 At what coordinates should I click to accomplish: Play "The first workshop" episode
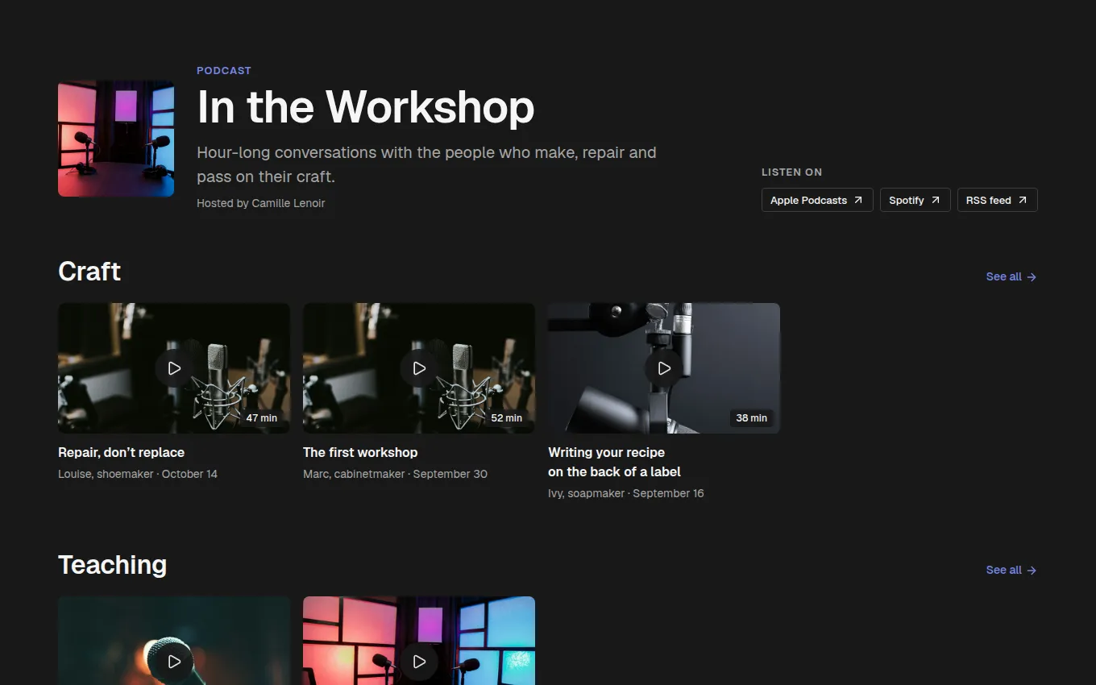(419, 368)
